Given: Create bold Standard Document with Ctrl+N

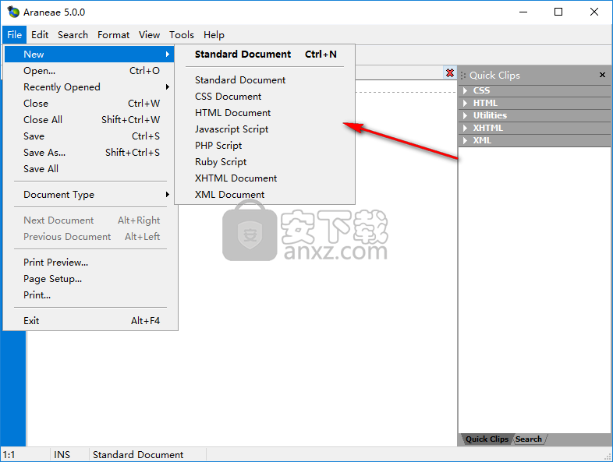Looking at the screenshot, I should (x=264, y=55).
